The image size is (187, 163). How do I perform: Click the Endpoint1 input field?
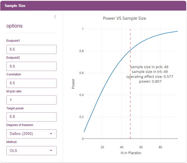pos(31,49)
